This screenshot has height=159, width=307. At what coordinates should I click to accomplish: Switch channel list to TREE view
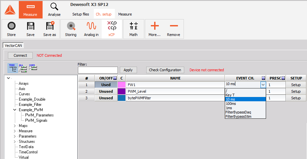(x=13, y=68)
